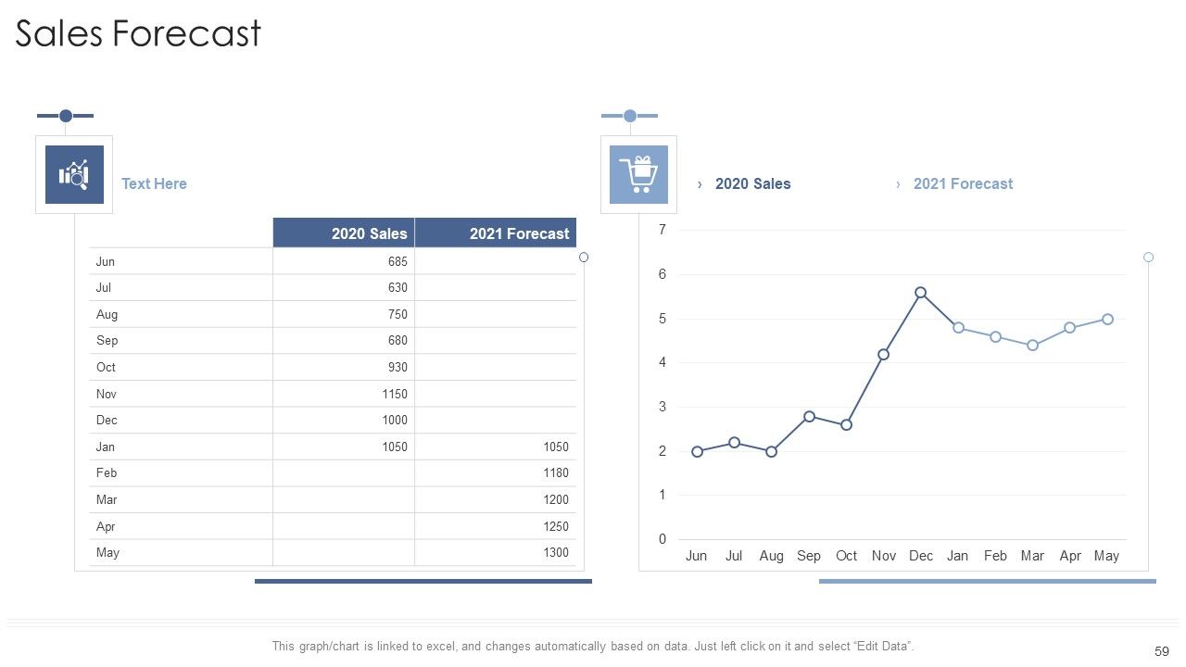The height and width of the screenshot is (667, 1186).
Task: Click the shopping cart gift icon
Action: point(638,174)
